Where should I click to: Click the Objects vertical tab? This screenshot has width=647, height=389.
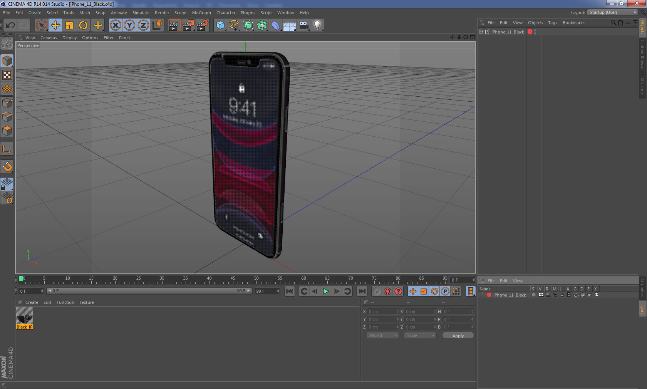click(x=642, y=27)
